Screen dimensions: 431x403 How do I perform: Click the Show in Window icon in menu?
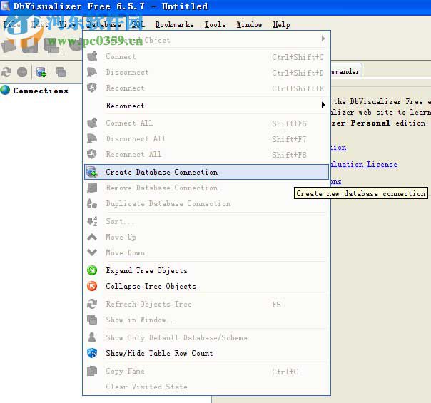92,320
